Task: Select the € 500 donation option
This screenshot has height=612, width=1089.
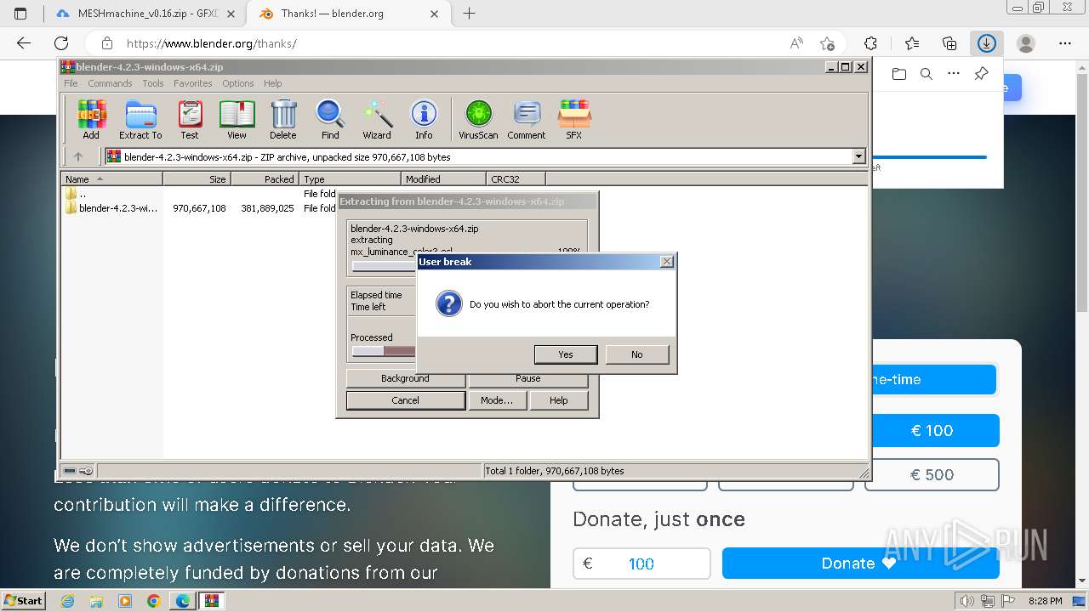Action: click(x=934, y=475)
